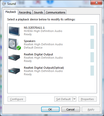
Task: Click "Ready" status under Realtek Digital Output(Optical)
Action: [x=28, y=74]
